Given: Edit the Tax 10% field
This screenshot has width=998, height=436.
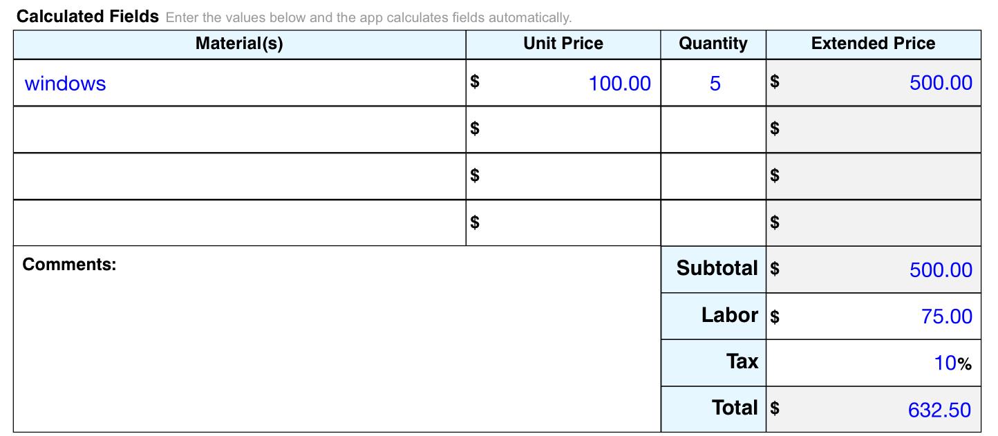Looking at the screenshot, I should tap(874, 363).
